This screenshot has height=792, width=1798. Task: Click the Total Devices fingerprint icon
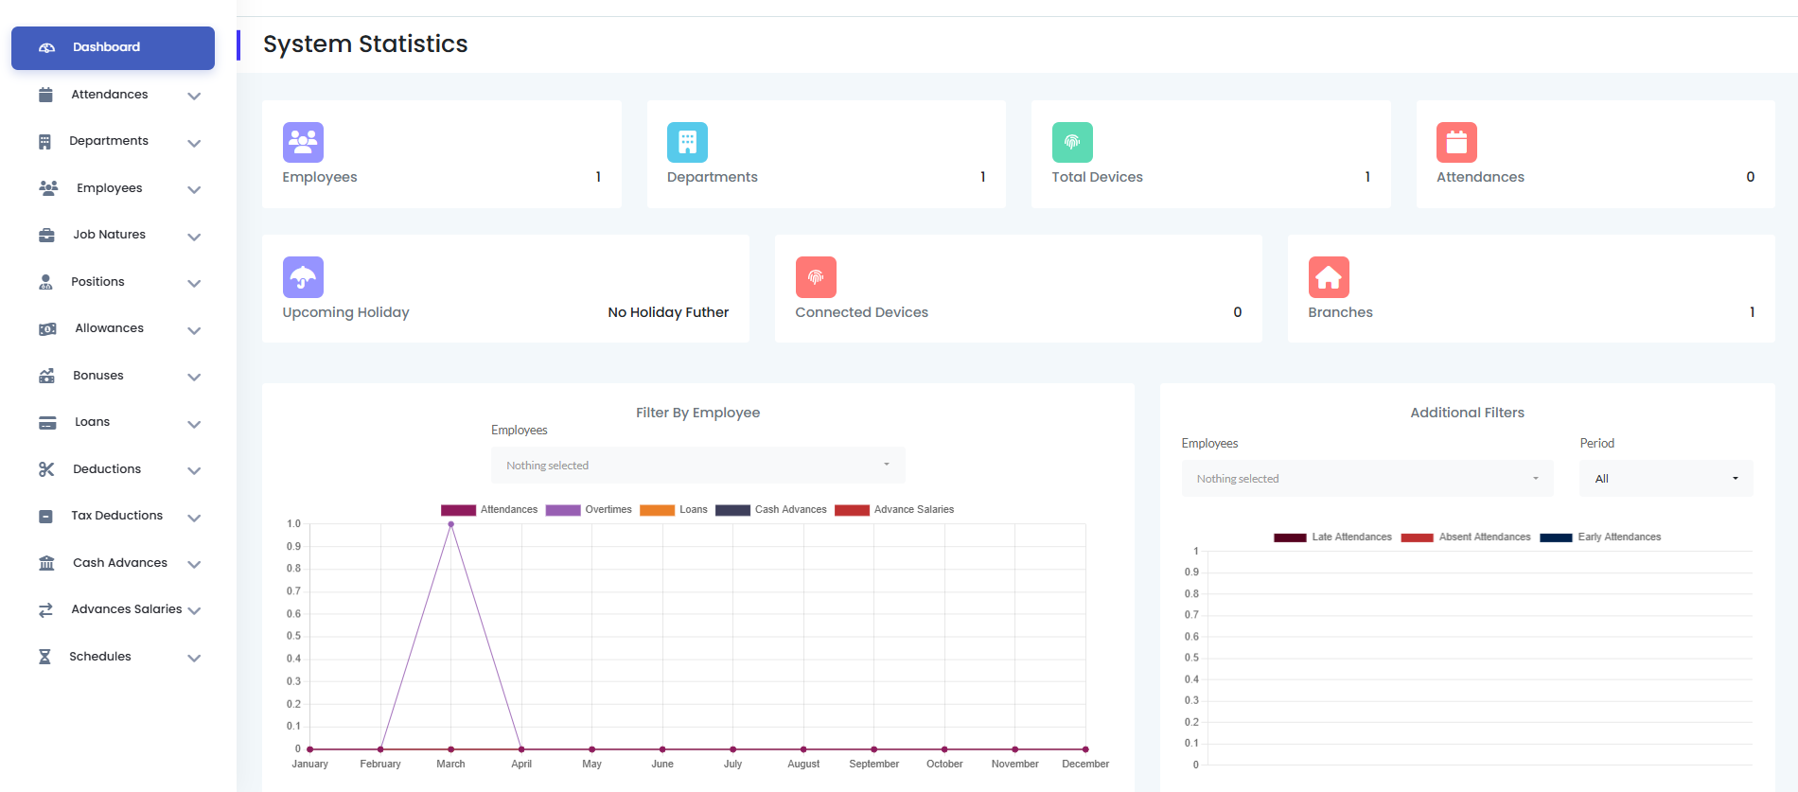1072,143
